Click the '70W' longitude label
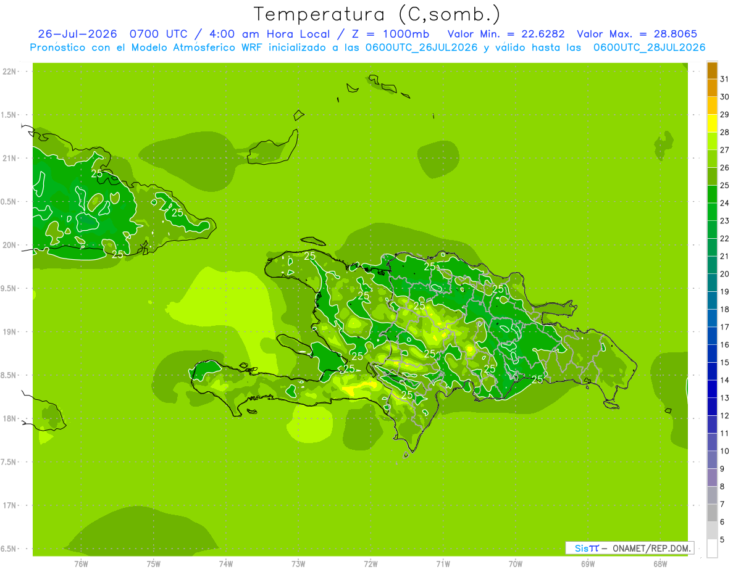The height and width of the screenshot is (572, 741). coord(516,563)
